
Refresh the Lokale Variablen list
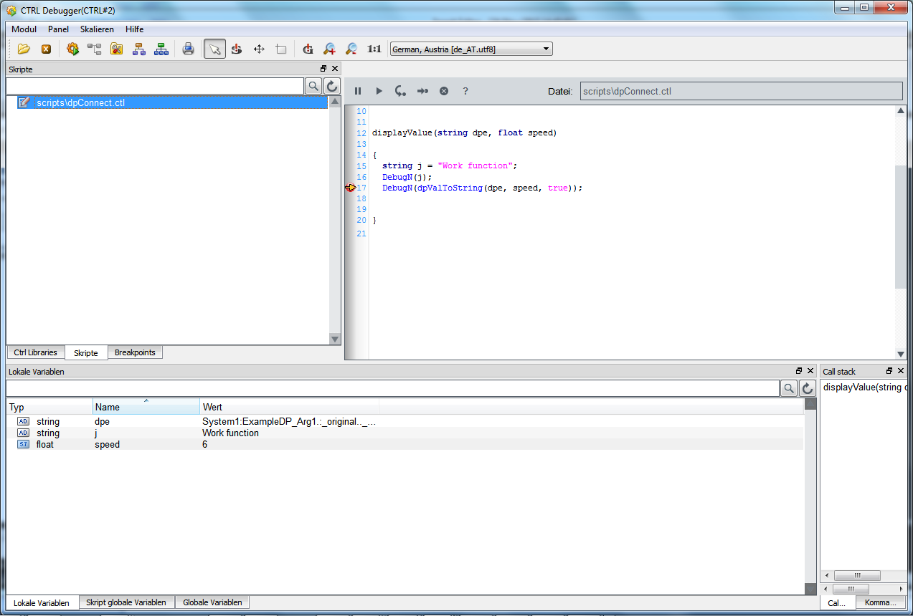pos(808,388)
